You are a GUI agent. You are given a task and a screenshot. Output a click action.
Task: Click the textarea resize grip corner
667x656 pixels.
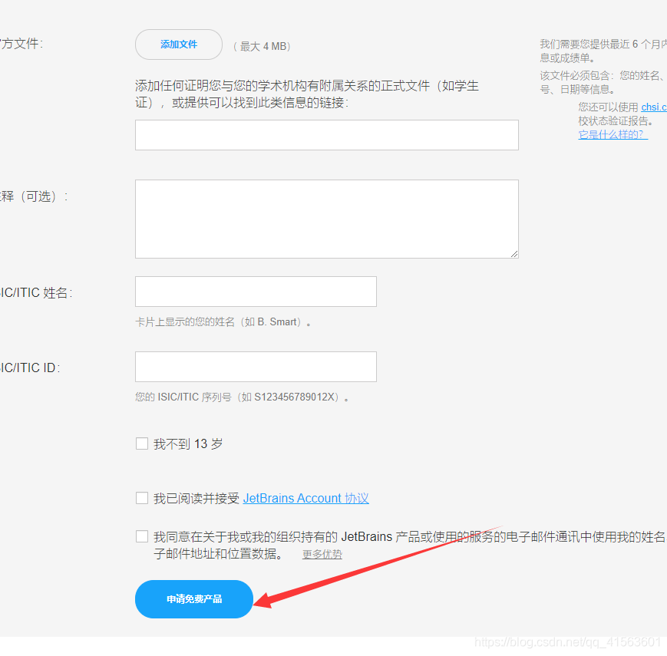(514, 253)
